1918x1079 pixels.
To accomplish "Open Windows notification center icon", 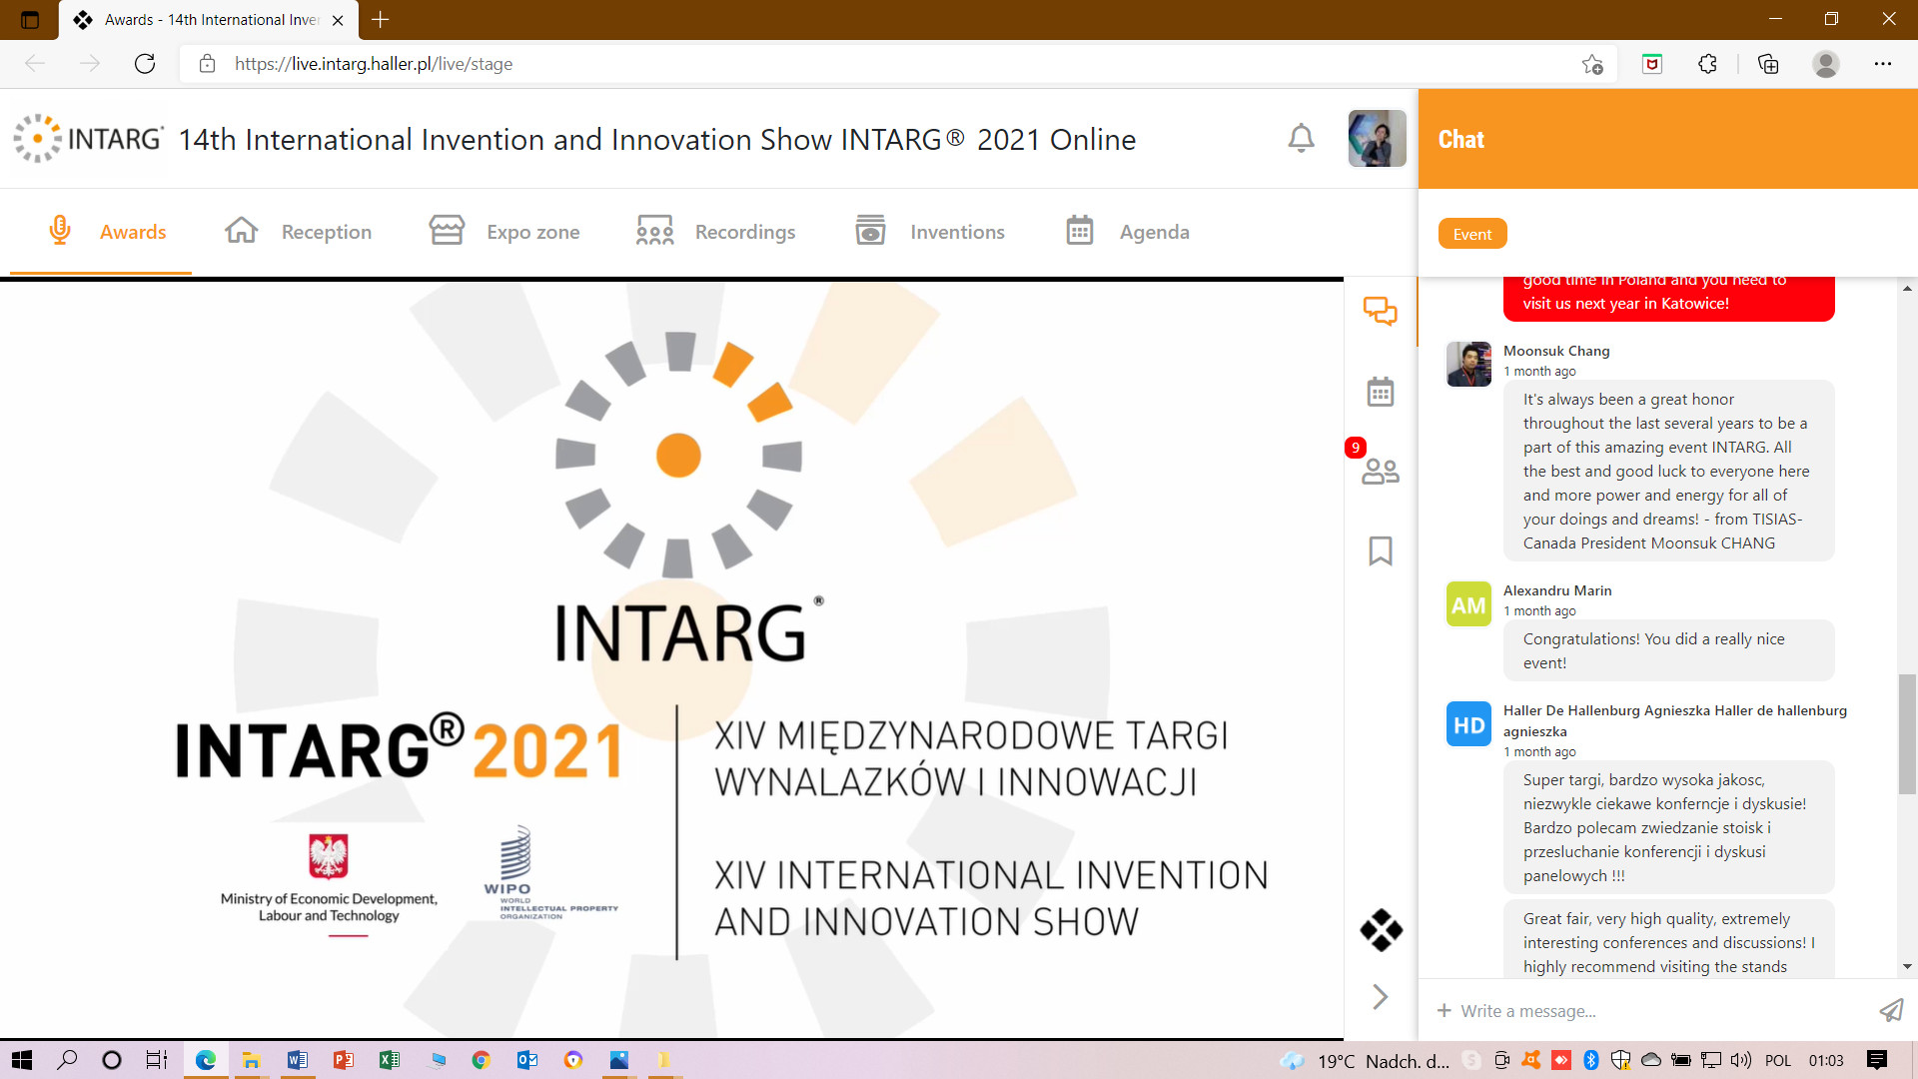I will (1877, 1060).
